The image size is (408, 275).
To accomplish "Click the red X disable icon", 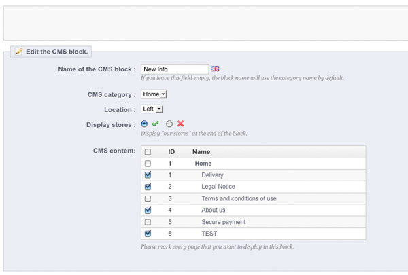I will click(x=180, y=124).
